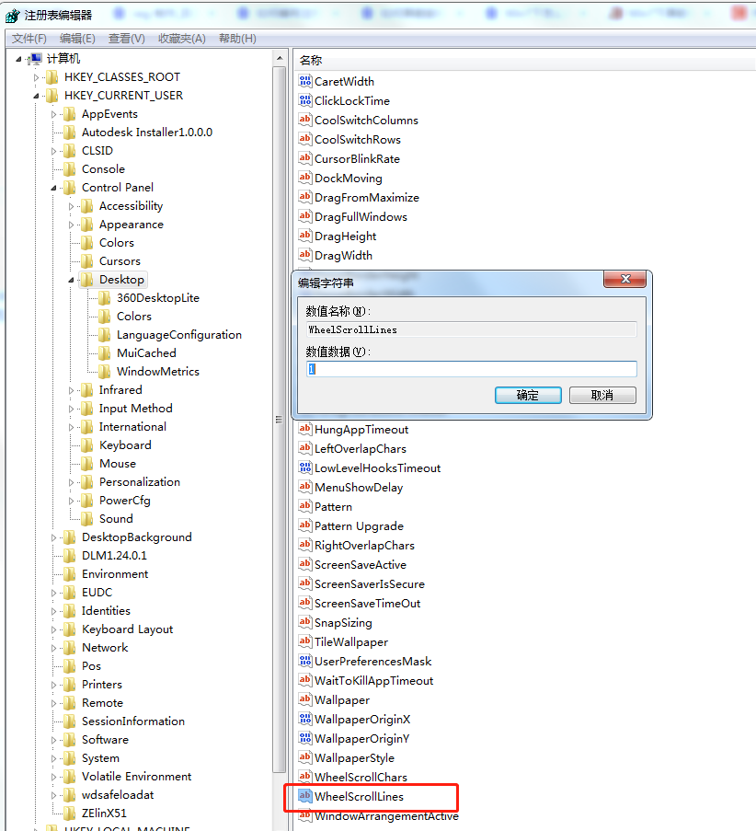
Task: Click the Registry Editor title bar icon
Action: pos(12,16)
